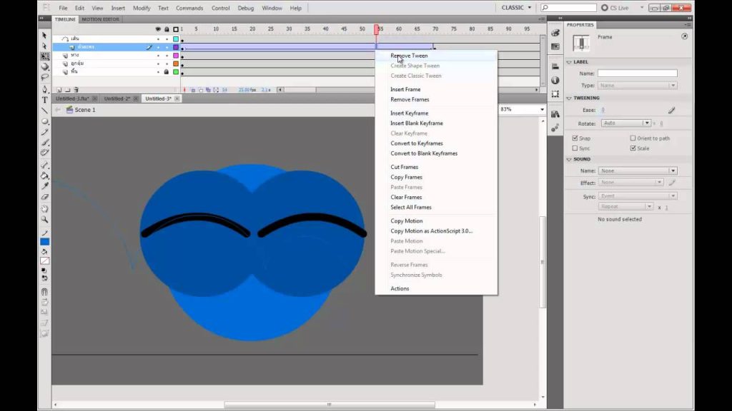Click the Scene 1 breadcrumb
This screenshot has height=411, width=732.
pos(84,110)
